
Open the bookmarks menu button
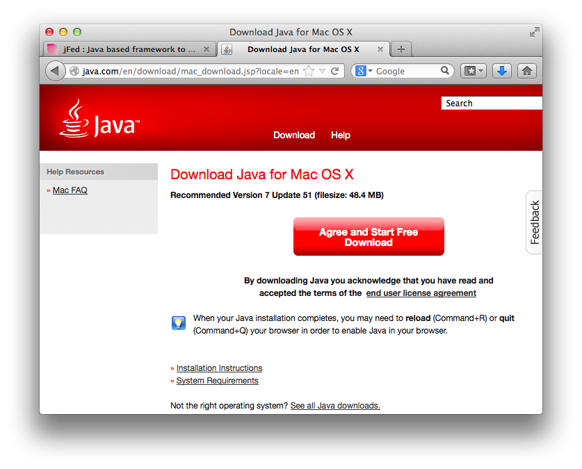point(474,71)
